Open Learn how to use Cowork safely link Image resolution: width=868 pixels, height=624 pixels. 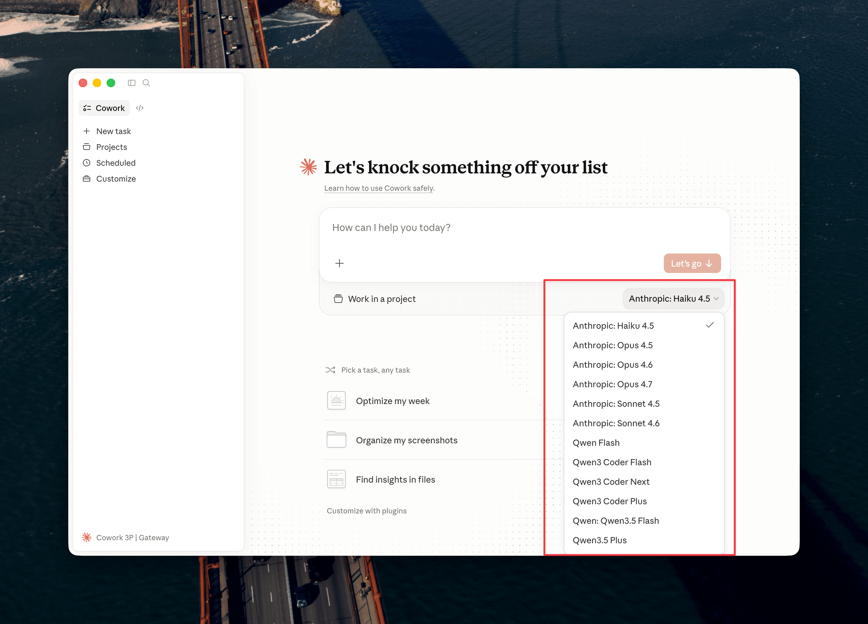click(x=379, y=188)
